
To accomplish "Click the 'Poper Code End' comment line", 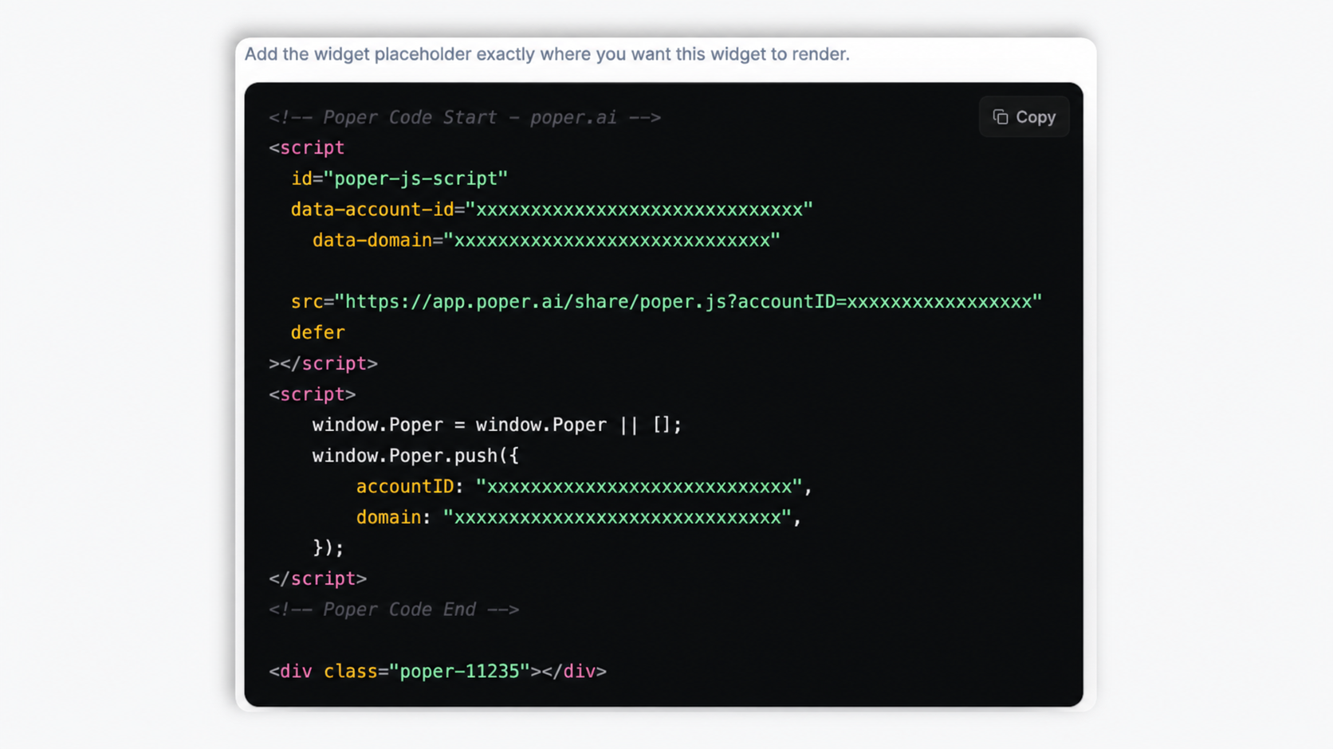I will pyautogui.click(x=394, y=610).
